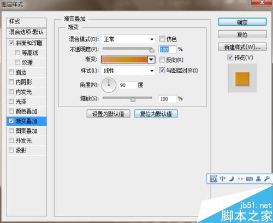Open the 样式 dropdown showing 线性

(x=128, y=71)
